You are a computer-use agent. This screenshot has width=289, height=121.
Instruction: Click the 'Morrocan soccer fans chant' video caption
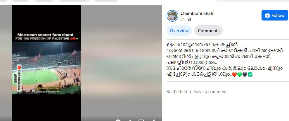pyautogui.click(x=45, y=35)
